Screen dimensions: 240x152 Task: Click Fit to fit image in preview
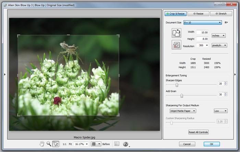(71, 144)
